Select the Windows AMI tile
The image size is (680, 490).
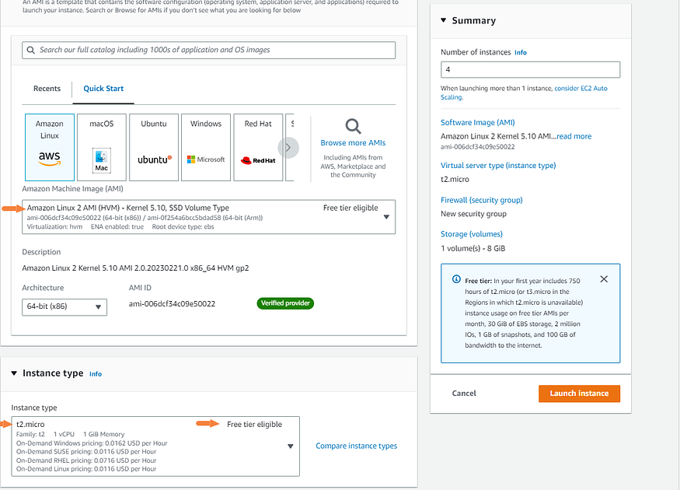point(206,147)
